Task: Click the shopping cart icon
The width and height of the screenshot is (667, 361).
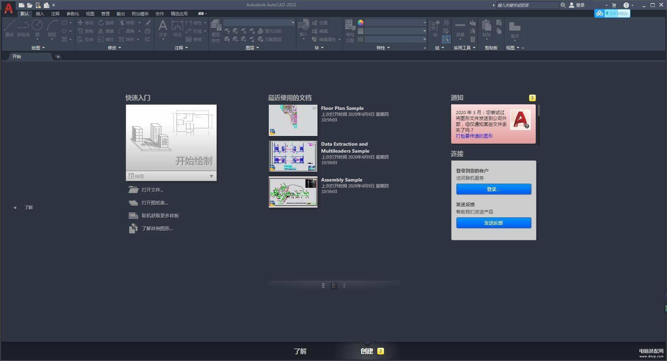Action: [614, 5]
